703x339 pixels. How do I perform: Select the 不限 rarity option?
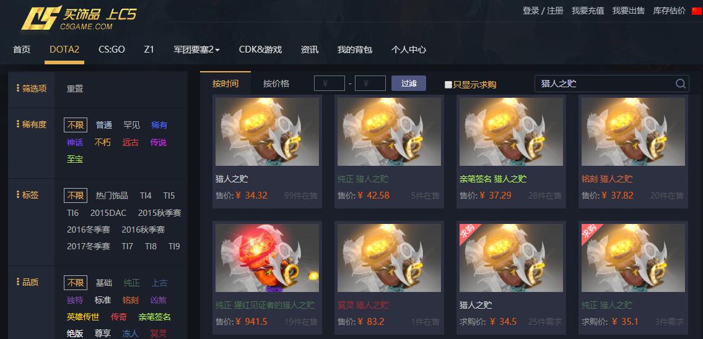point(76,125)
